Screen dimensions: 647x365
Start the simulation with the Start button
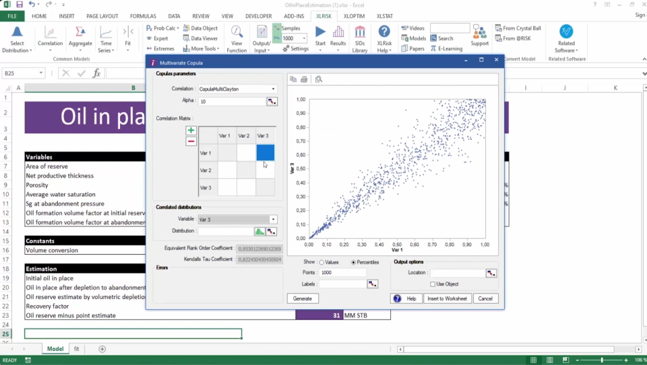click(x=320, y=36)
